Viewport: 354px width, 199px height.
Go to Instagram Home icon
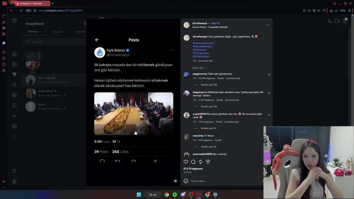(x=14, y=54)
